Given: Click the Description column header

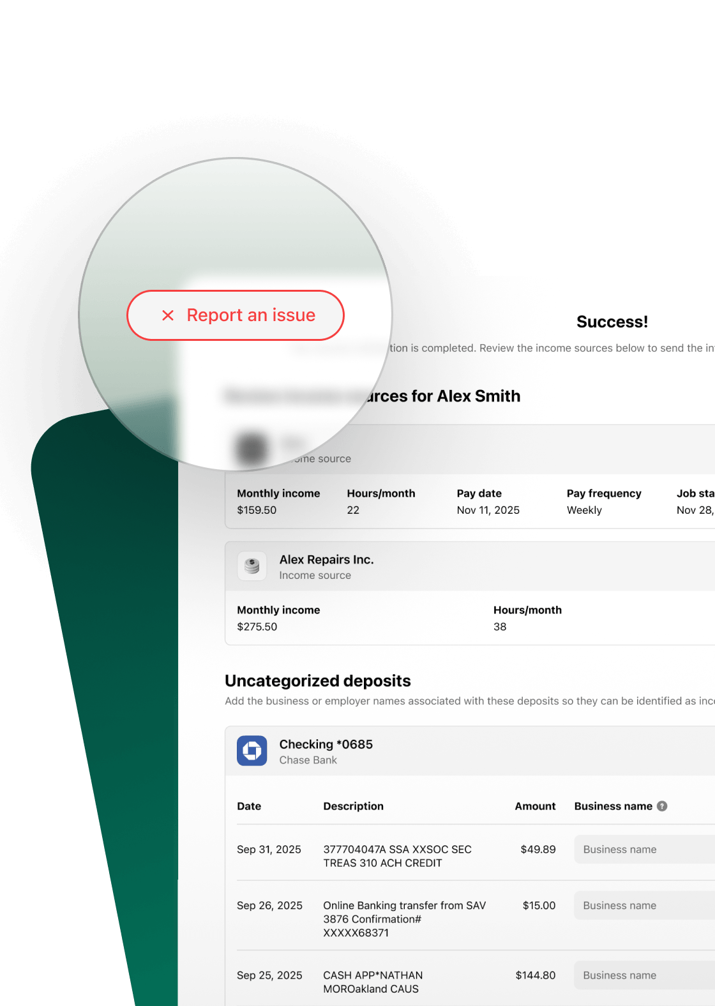Looking at the screenshot, I should [x=354, y=806].
